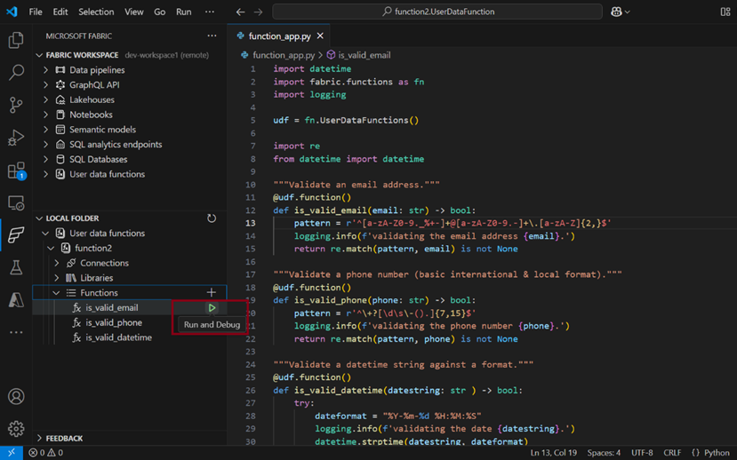Expand the SQL Databases node

pos(45,159)
